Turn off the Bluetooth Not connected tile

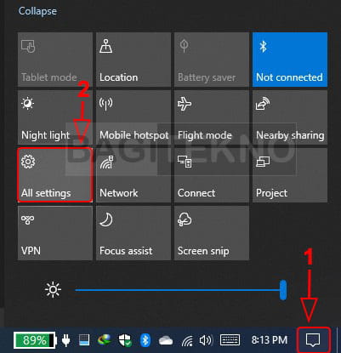click(290, 60)
